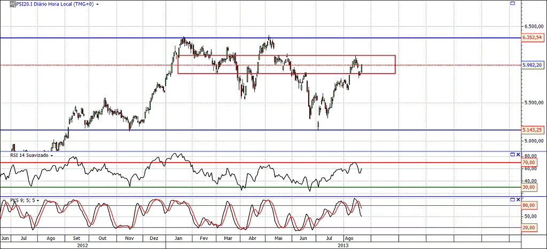Click the Dez month label on time axis
Screen dimensions: 547x249
154,239
